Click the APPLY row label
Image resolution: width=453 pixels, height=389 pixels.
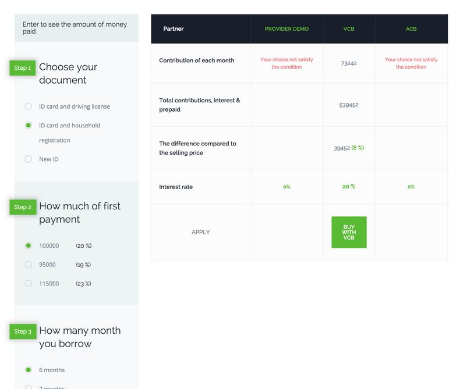(x=201, y=233)
